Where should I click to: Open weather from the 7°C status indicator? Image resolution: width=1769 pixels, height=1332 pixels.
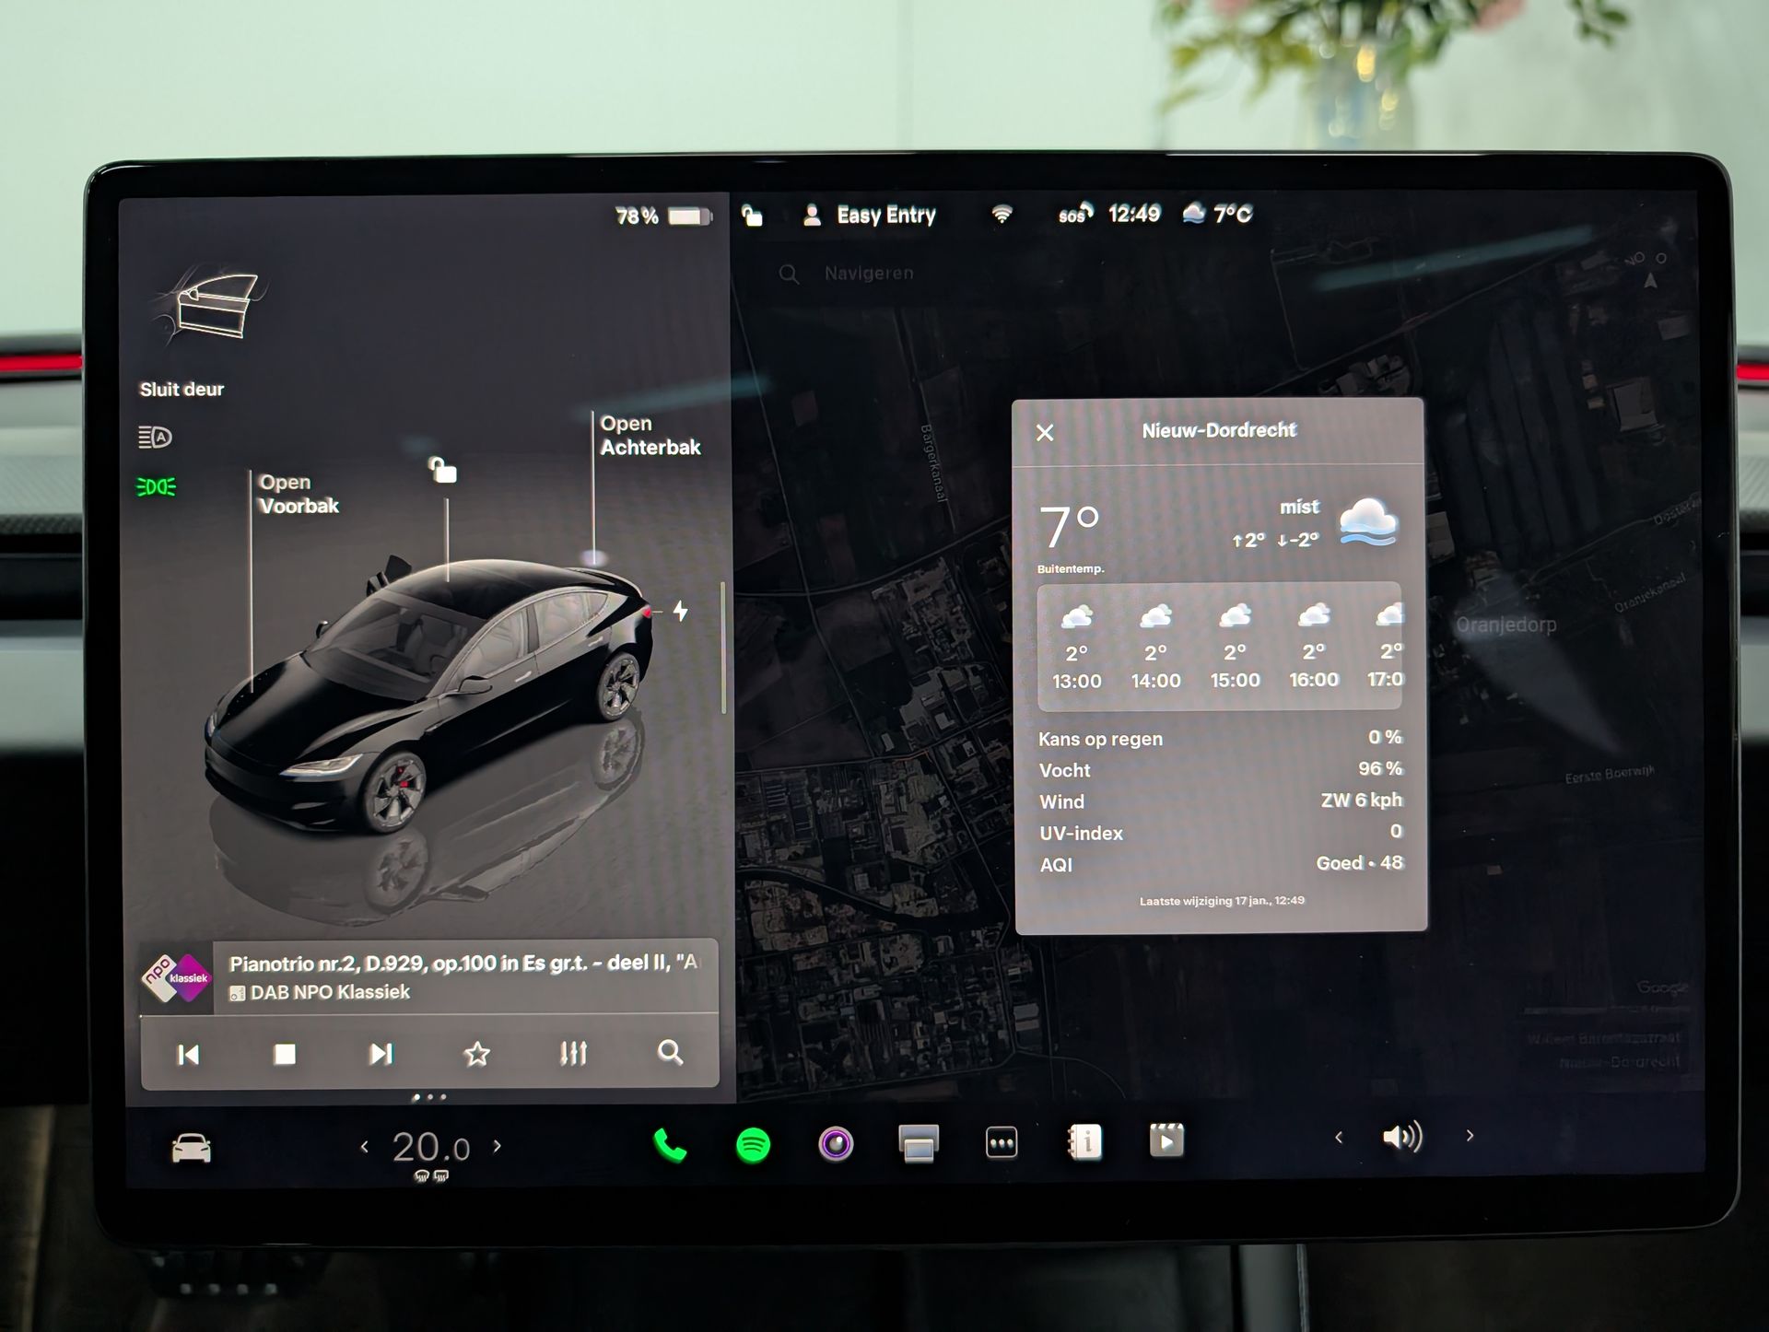click(1218, 214)
